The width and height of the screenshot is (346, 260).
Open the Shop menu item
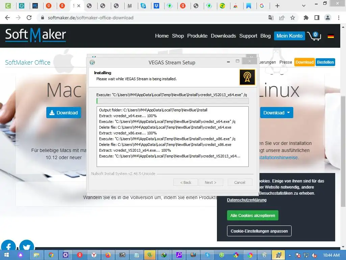[x=178, y=36]
